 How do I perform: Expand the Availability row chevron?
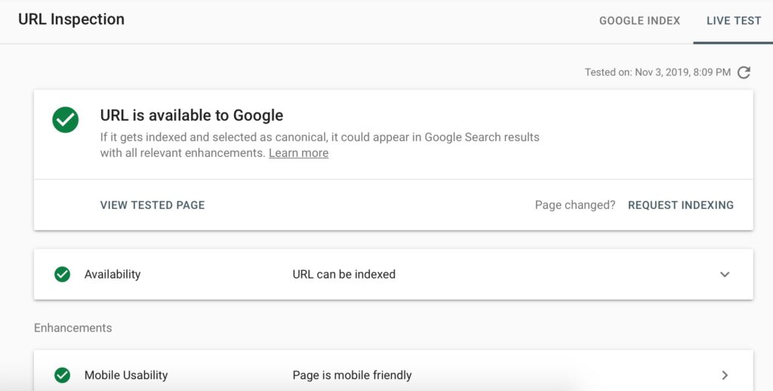(725, 274)
